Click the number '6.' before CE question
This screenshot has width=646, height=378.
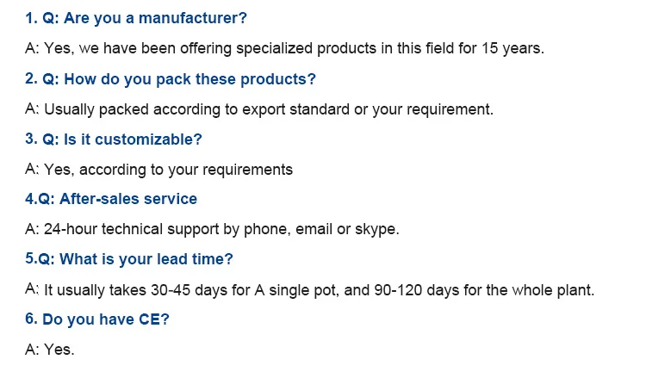(x=31, y=319)
